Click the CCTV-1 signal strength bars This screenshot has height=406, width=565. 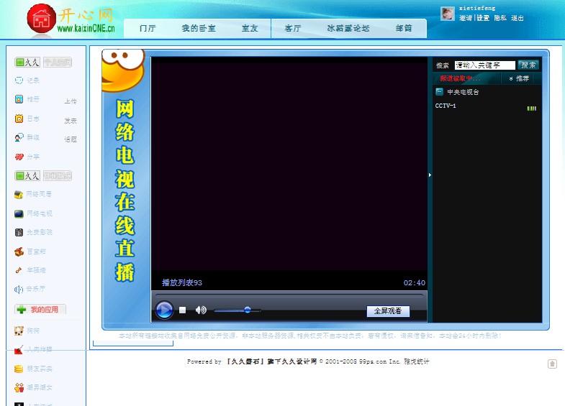(x=531, y=109)
